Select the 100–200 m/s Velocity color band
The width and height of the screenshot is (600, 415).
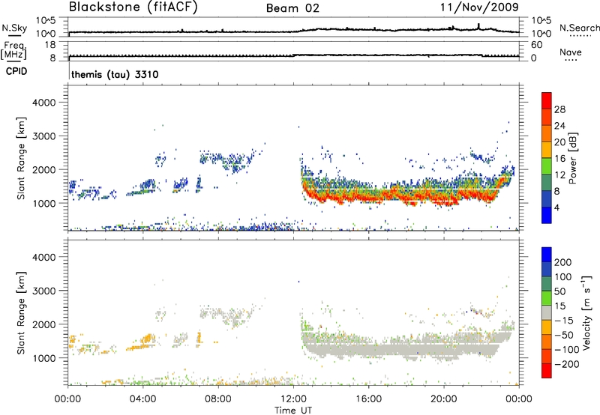click(x=547, y=270)
